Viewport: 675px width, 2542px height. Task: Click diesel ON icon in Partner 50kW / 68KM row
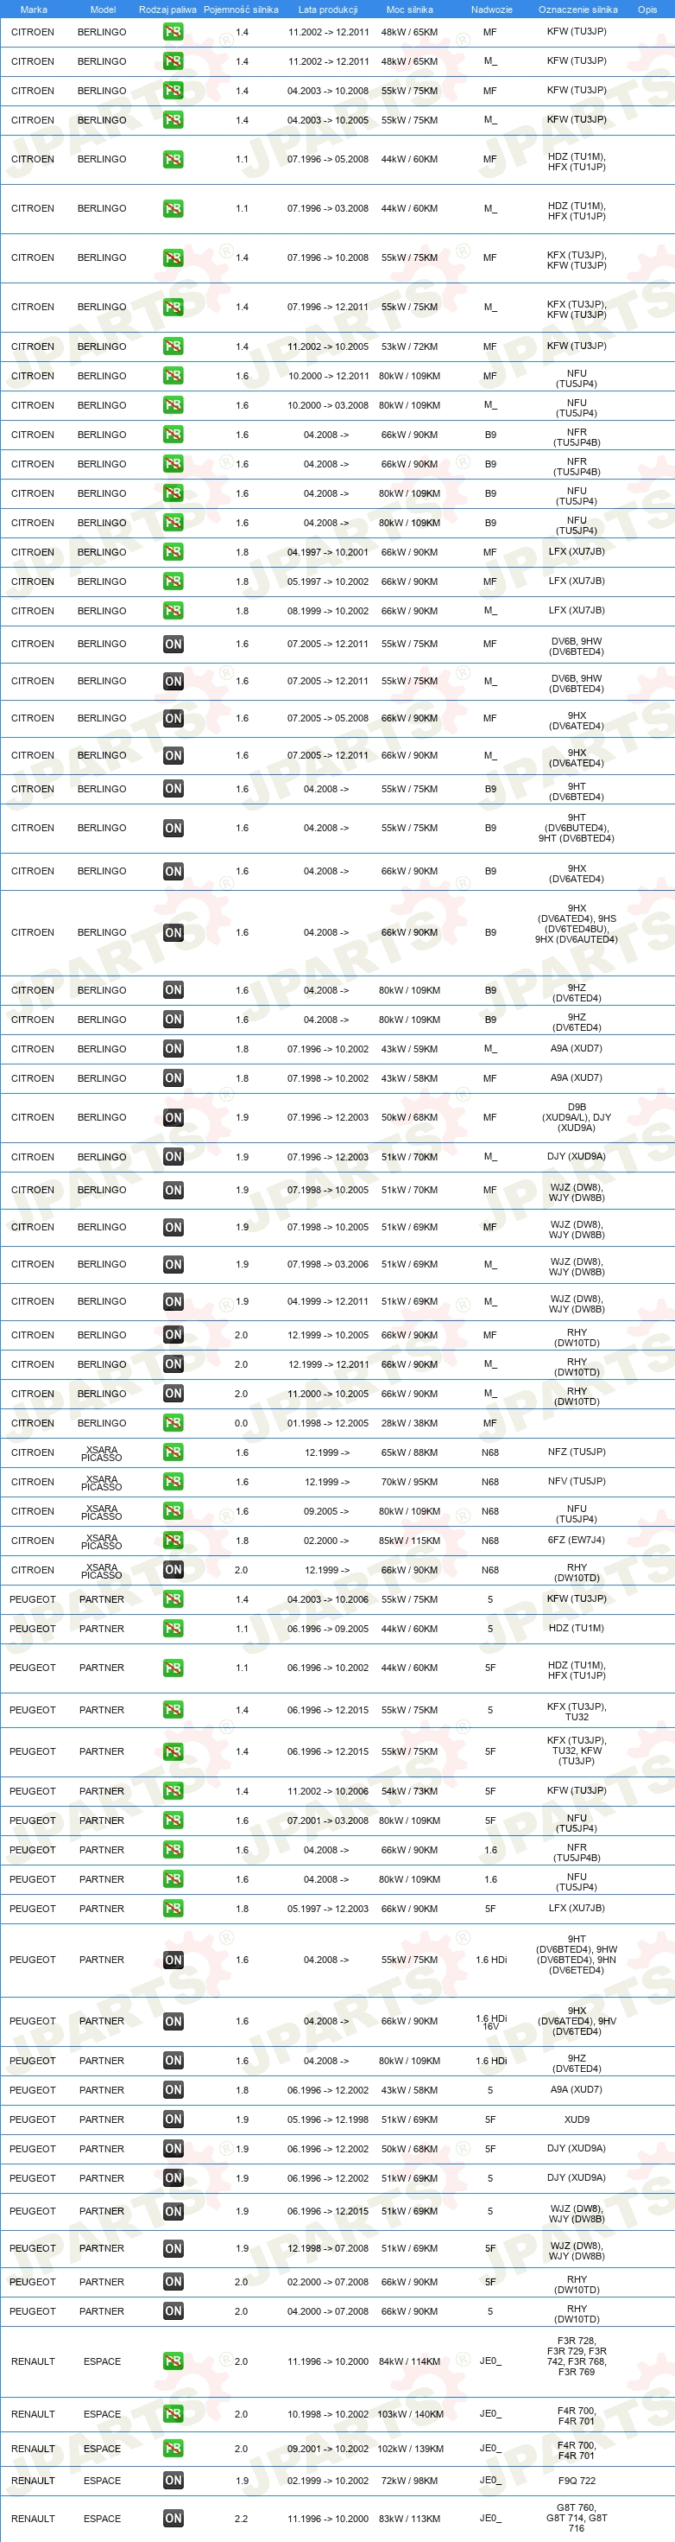point(173,2149)
